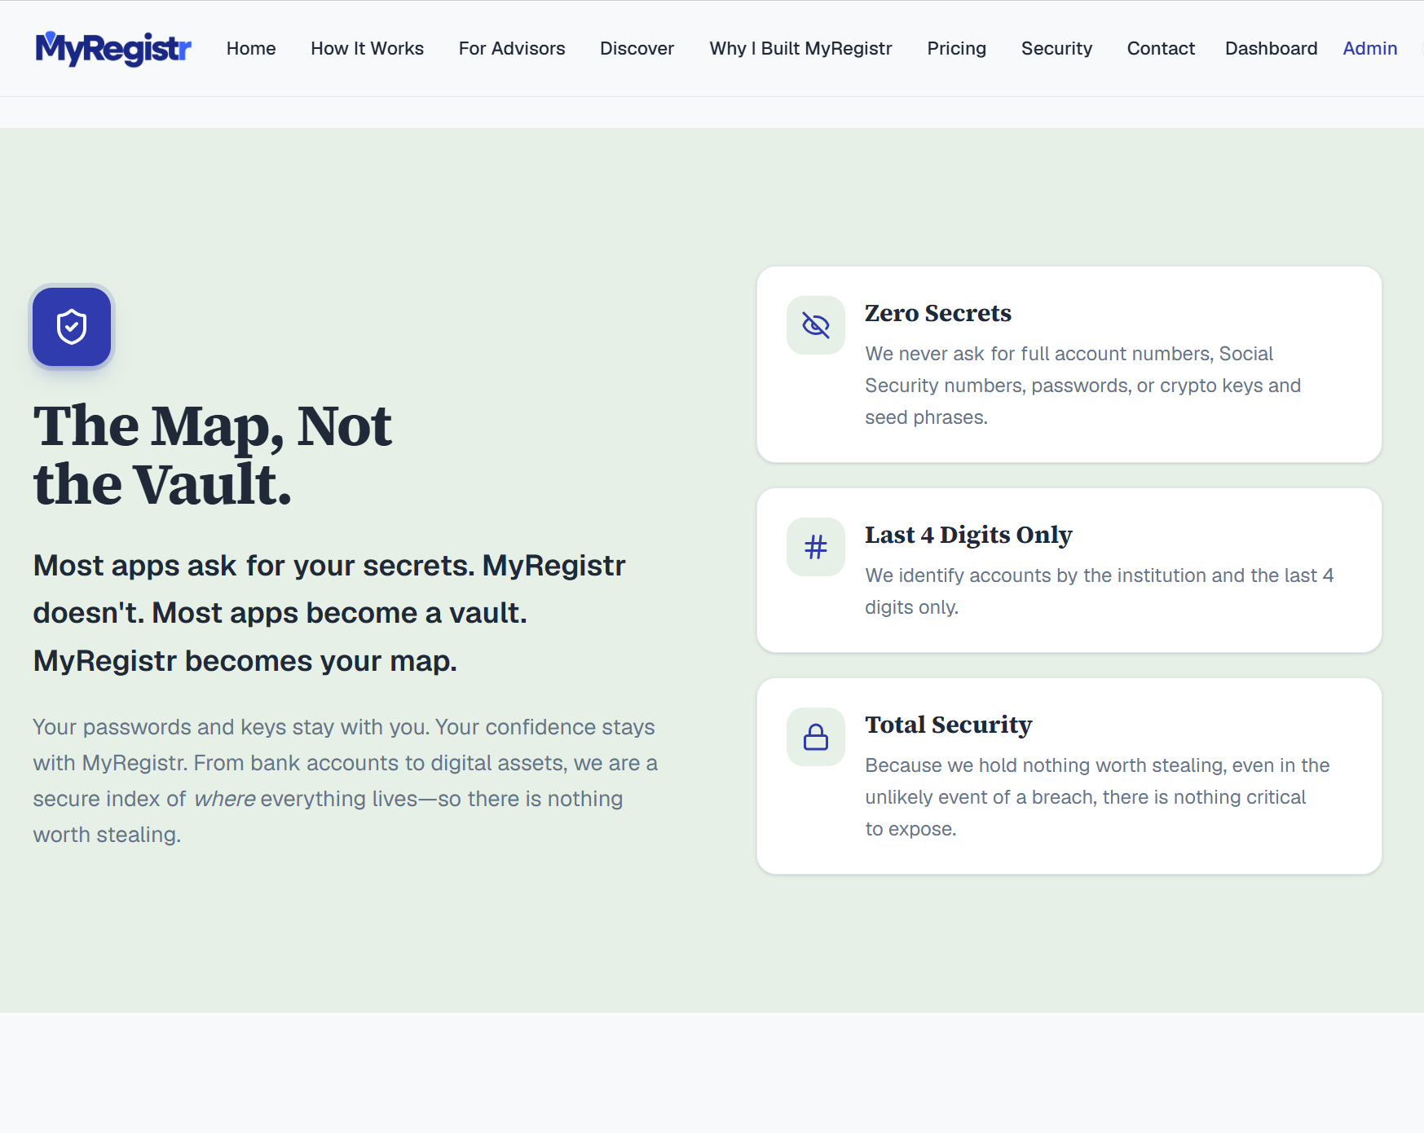Open Why I Built MyRegistr page
Image resolution: width=1424 pixels, height=1133 pixels.
point(801,49)
